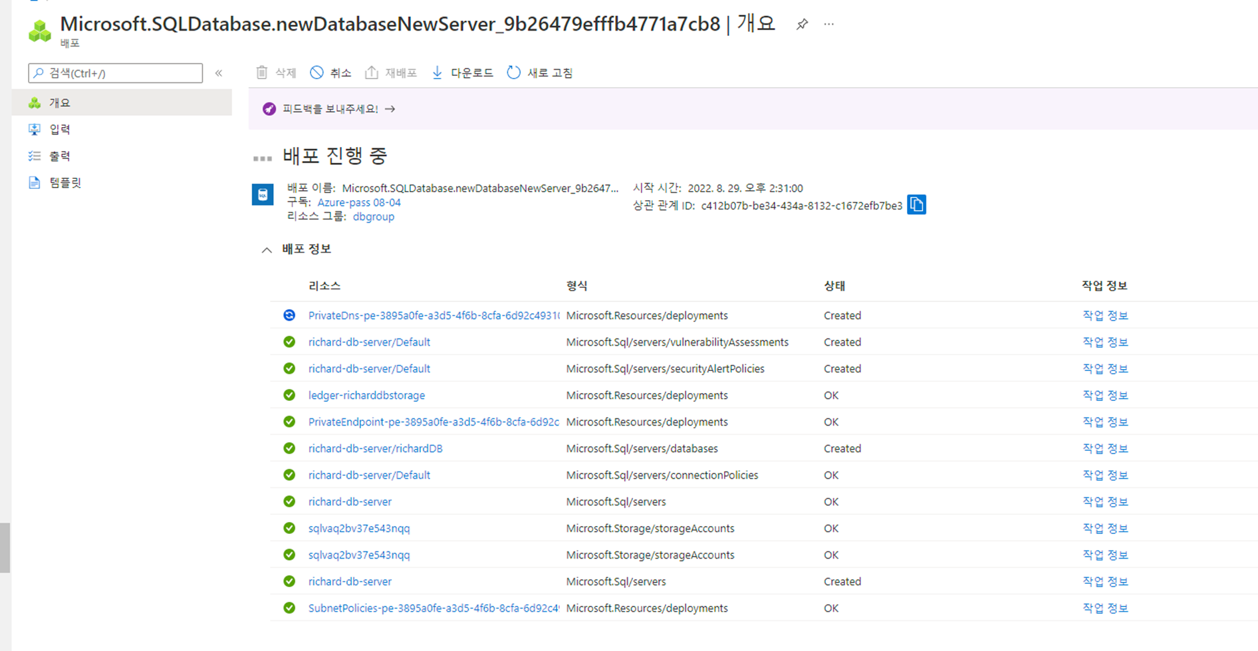This screenshot has width=1258, height=651.
Task: Focus the 검색(Ctrl+/) search box
Action: tap(116, 73)
